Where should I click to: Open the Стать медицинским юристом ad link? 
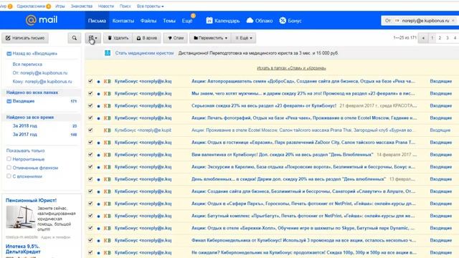tap(144, 53)
